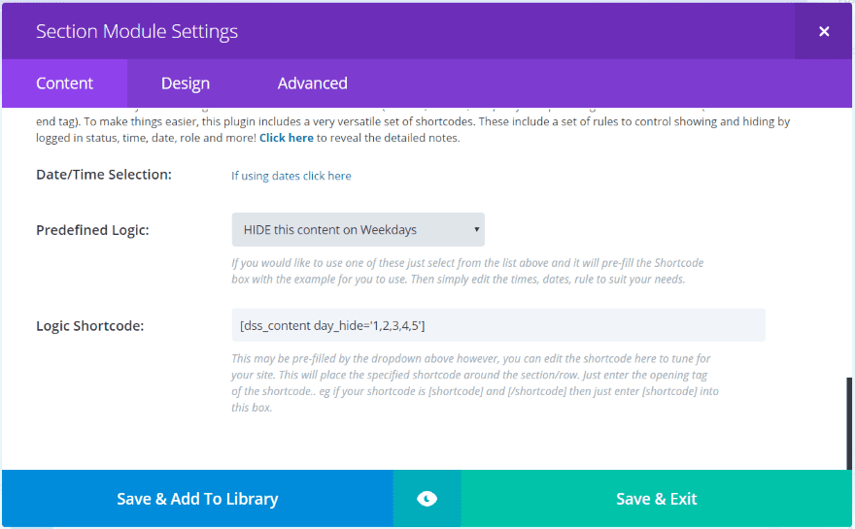The image size is (855, 529).
Task: Click the bold "Click here" notes link
Action: pyautogui.click(x=286, y=138)
